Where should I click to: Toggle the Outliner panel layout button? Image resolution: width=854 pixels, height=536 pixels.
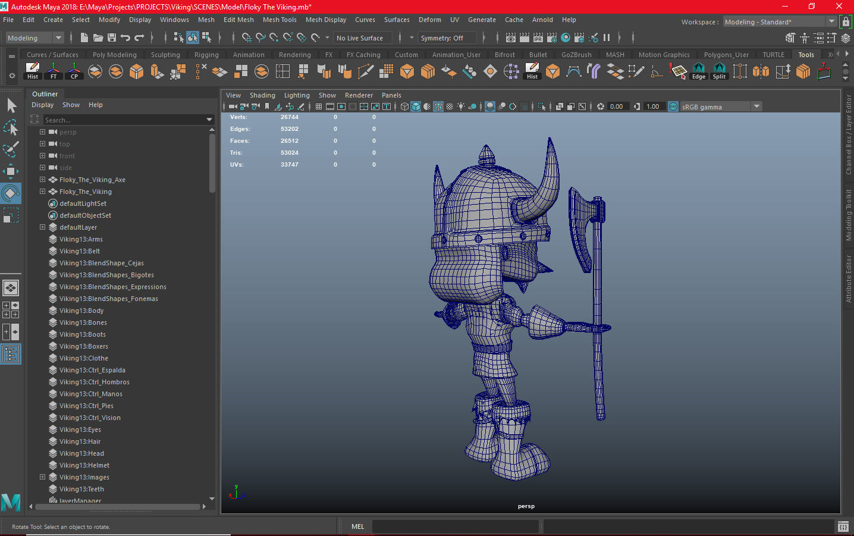coord(11,354)
